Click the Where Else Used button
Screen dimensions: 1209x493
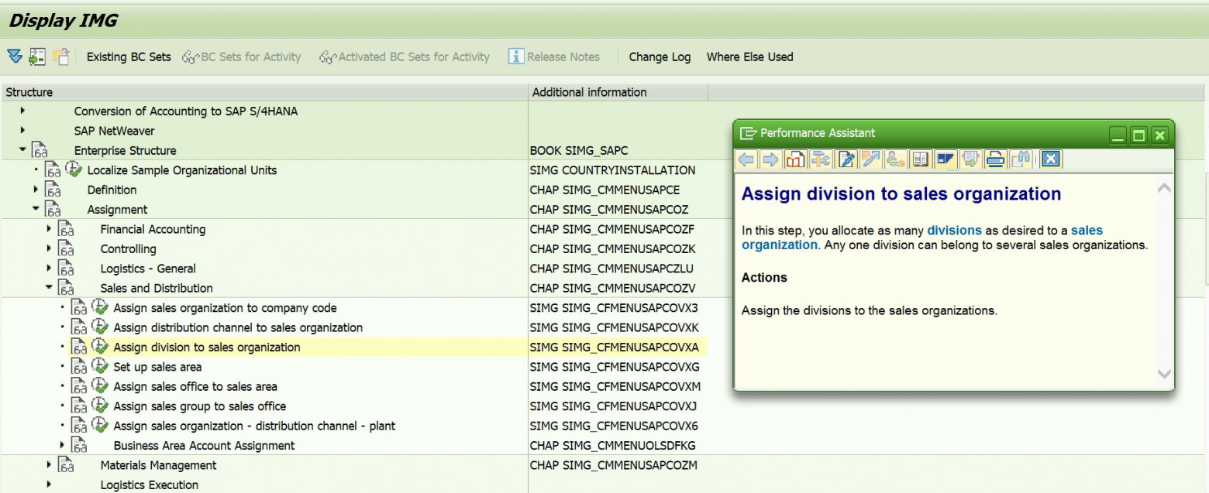click(x=749, y=56)
